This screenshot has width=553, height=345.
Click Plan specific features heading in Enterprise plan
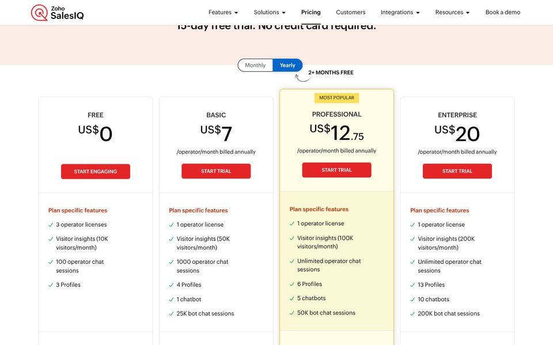(x=440, y=210)
